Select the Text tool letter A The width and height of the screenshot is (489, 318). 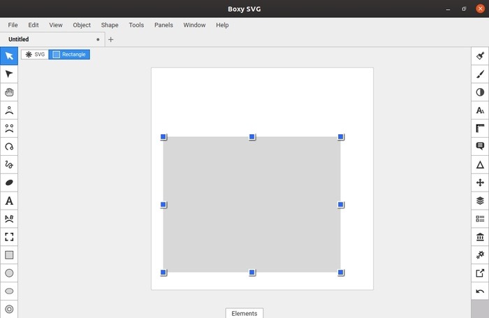[x=9, y=201]
